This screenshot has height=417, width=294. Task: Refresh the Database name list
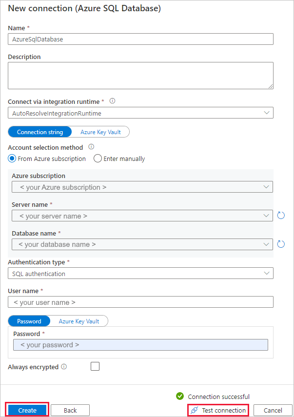click(x=281, y=244)
